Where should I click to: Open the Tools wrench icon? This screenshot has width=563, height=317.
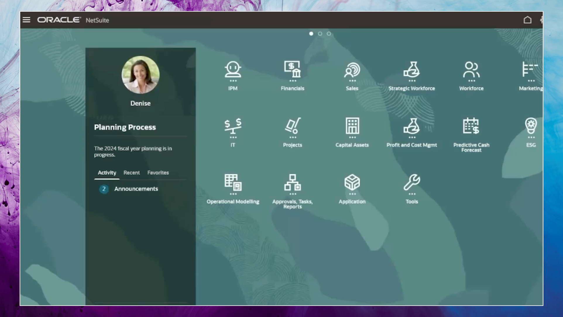pyautogui.click(x=412, y=182)
